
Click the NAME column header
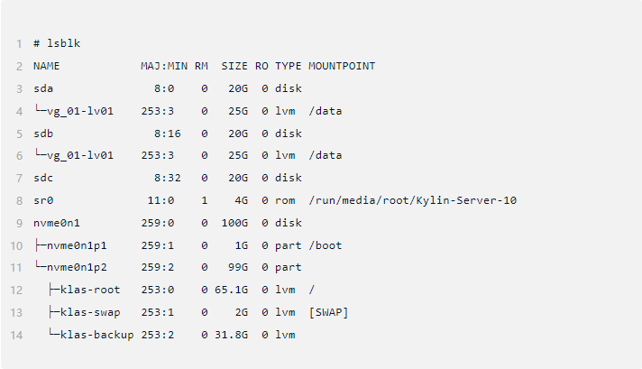[46, 66]
